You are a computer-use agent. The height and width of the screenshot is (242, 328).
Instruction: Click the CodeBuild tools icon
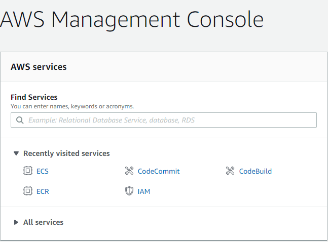[x=230, y=171]
